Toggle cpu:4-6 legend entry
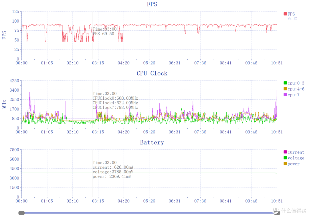 (x=294, y=89)
